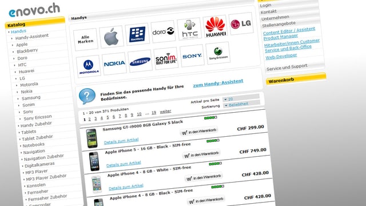Select Samsung in the catalog sidebar
The image size is (366, 206).
click(x=31, y=98)
